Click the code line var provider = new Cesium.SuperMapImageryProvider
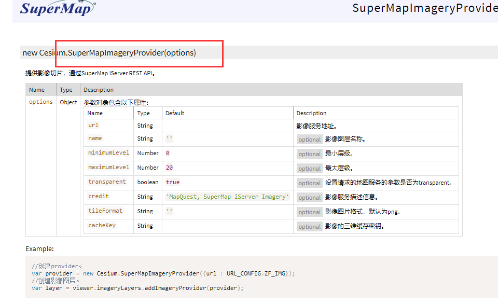This screenshot has width=498, height=304. pos(163,273)
